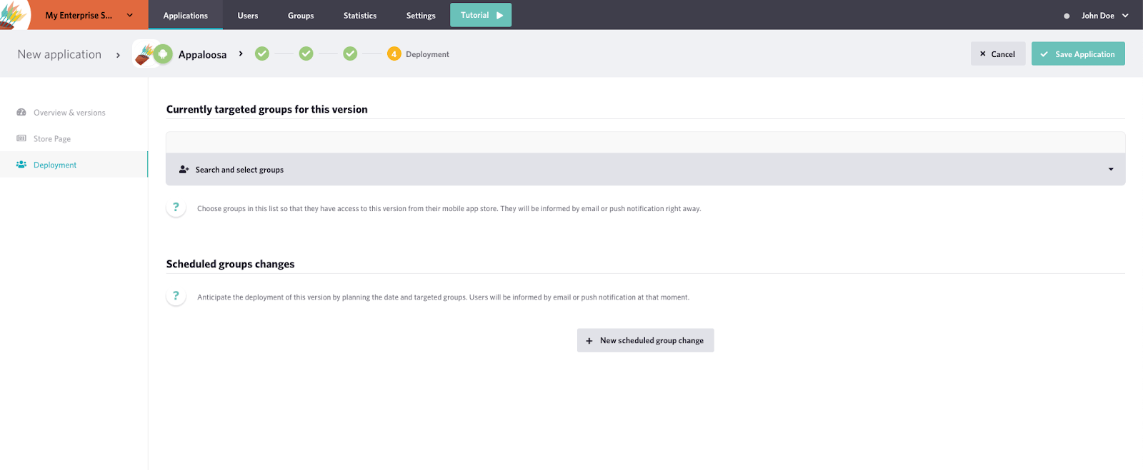Open the Statistics tab
This screenshot has height=470, width=1143.
click(360, 15)
